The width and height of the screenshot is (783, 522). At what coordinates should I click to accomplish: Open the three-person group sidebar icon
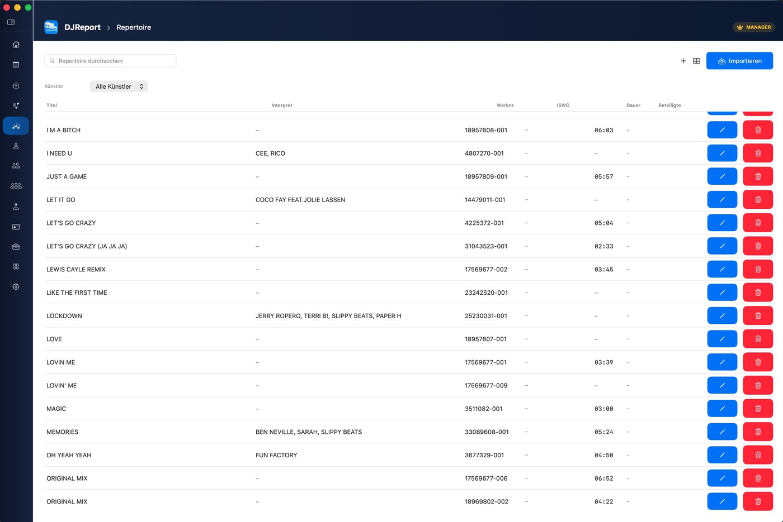pyautogui.click(x=16, y=186)
